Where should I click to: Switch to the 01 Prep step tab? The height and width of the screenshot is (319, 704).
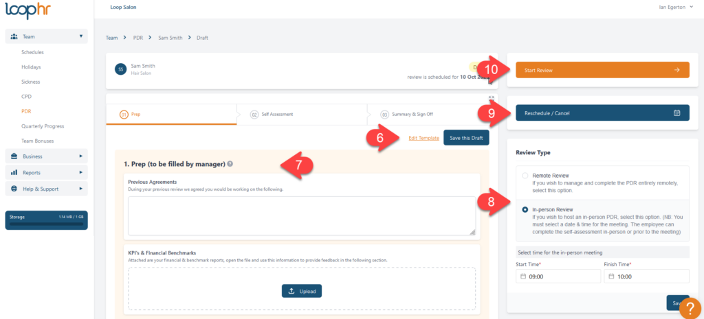point(171,115)
